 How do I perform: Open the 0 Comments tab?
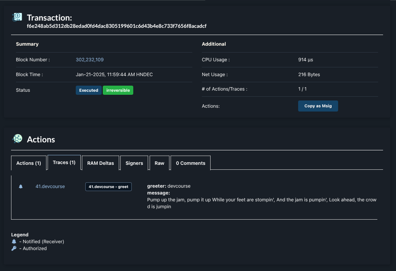pos(190,163)
